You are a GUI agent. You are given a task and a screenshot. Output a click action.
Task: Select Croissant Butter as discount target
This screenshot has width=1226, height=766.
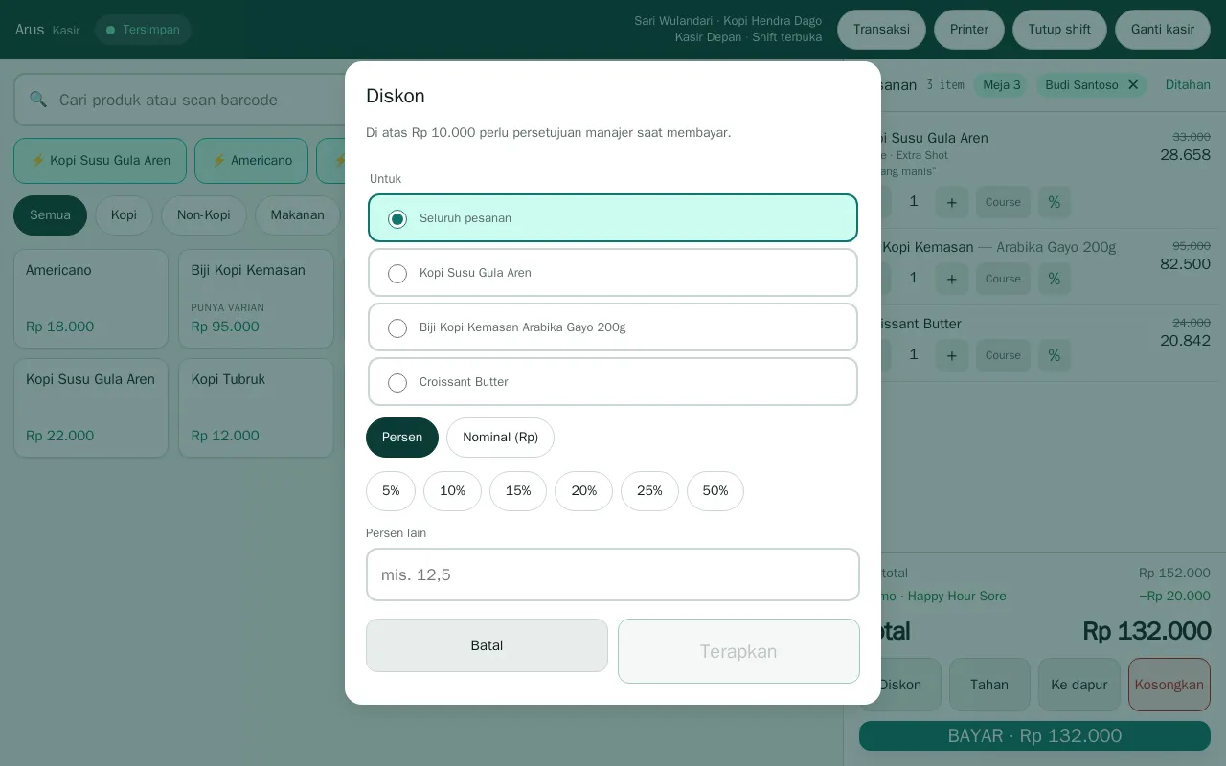pyautogui.click(x=613, y=382)
